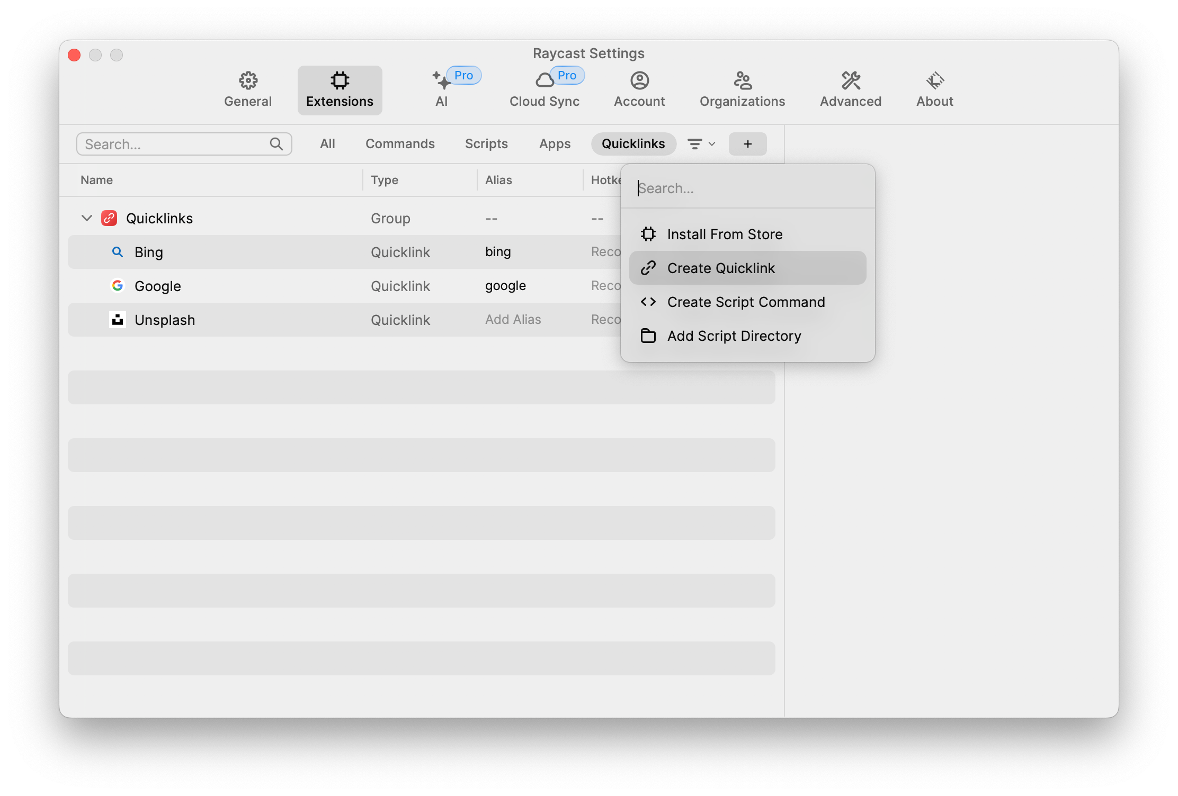Edit the 'bing' alias cell
Image resolution: width=1178 pixels, height=796 pixels.
point(498,252)
